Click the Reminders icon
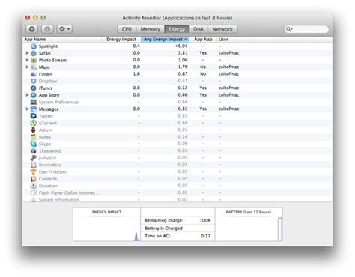Image resolution: width=355 pixels, height=277 pixels. (34, 165)
